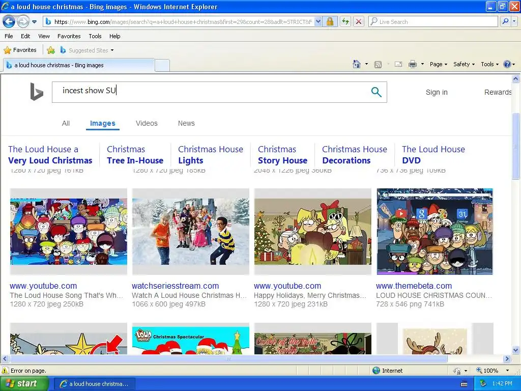Select the 'a loud house christmas' browser tab
Image resolution: width=521 pixels, height=391 pixels.
coord(79,65)
